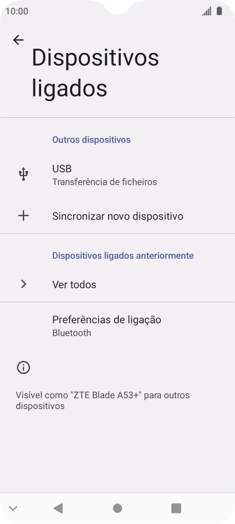Tap the info icon near the bottom
This screenshot has height=524, width=235.
tap(23, 367)
